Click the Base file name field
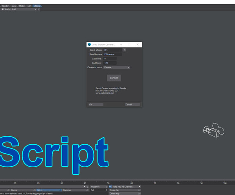The image size is (235, 195). click(113, 54)
